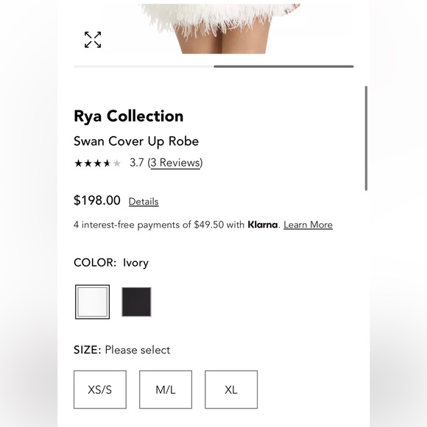The height and width of the screenshot is (427, 427).
Task: Select the Ivory color swatch
Action: 92,302
